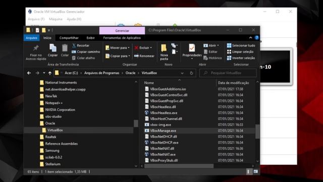Click Colar atalho in ribbon

tap(83, 58)
